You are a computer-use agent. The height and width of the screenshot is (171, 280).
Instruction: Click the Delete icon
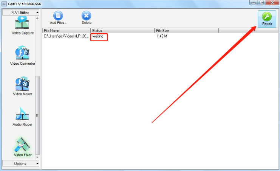click(87, 16)
